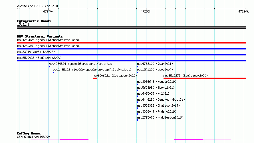Open nsv6095059 (Wu2021) label
The image size is (254, 143).
pos(153,94)
